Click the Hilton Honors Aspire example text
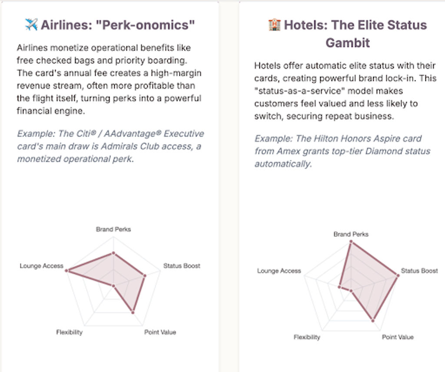This screenshot has width=445, height=372. pyautogui.click(x=342, y=151)
